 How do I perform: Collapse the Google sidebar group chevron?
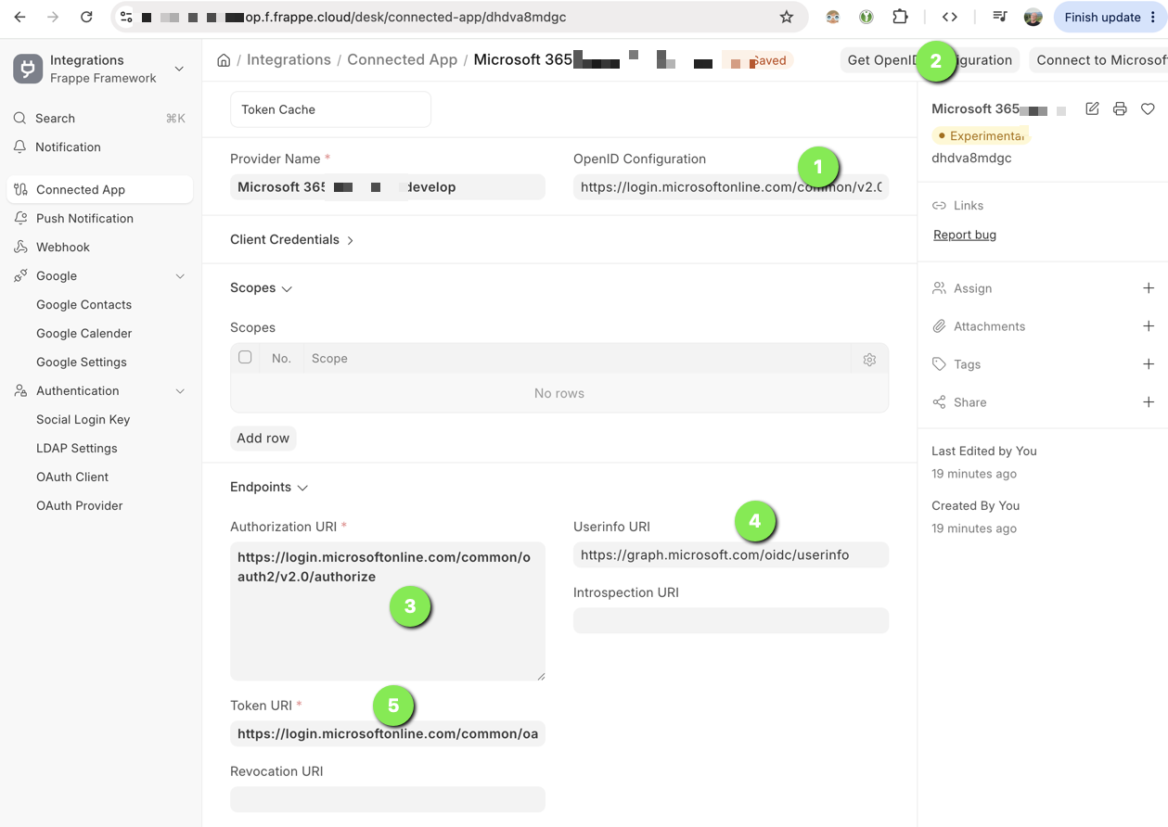[x=180, y=276]
